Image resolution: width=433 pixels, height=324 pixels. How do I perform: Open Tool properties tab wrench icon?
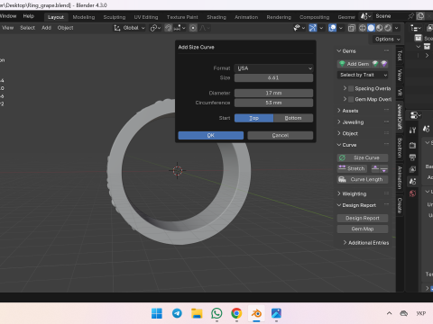click(412, 130)
